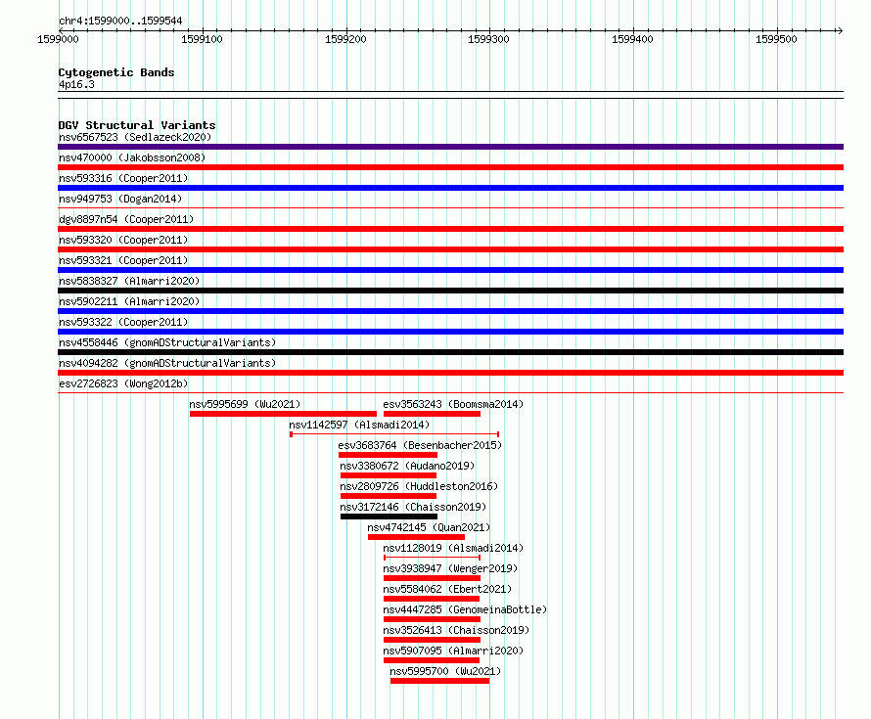Viewport: 871px width, 719px height.
Task: Open nsv3938947 (Wenger2019) label
Action: click(450, 568)
